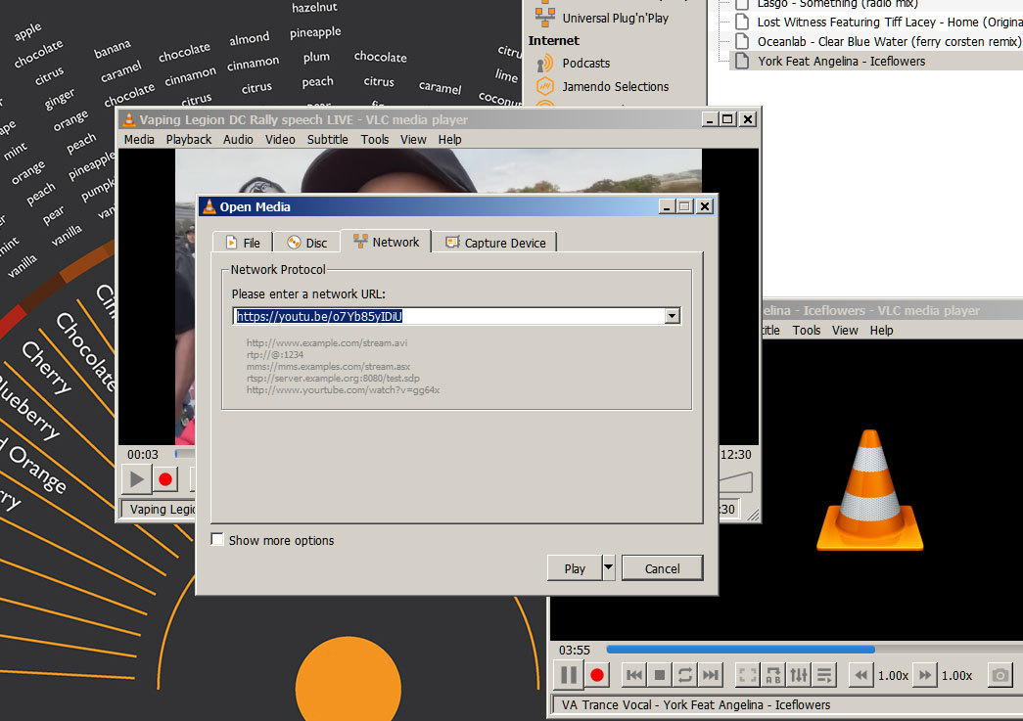Open Tools menu in Vaping Legion window
This screenshot has width=1023, height=721.
[x=375, y=140]
